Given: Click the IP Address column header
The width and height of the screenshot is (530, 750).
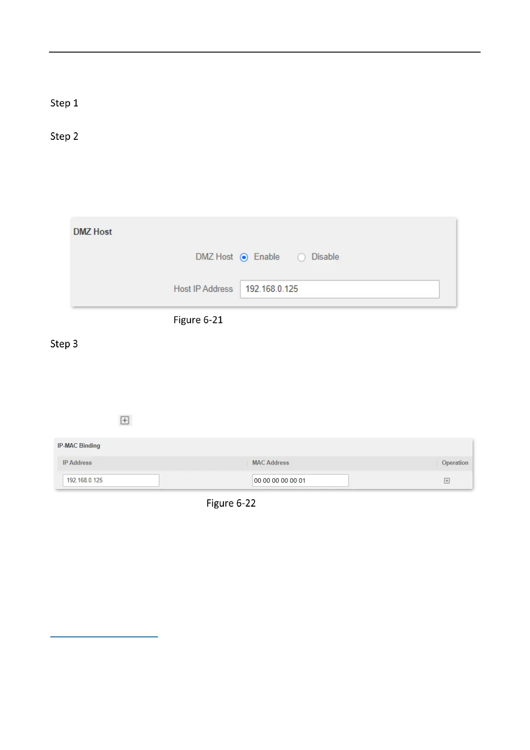Looking at the screenshot, I should (77, 463).
